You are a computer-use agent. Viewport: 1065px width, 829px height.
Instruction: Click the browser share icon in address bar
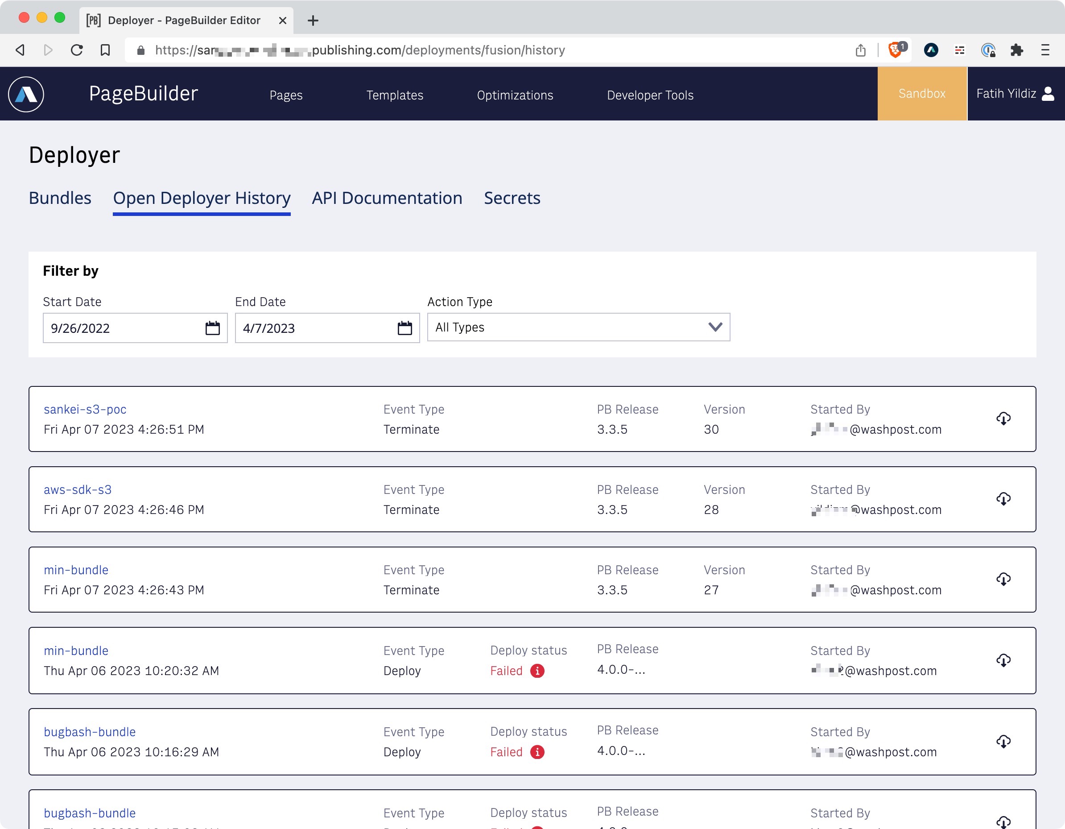pos(860,50)
